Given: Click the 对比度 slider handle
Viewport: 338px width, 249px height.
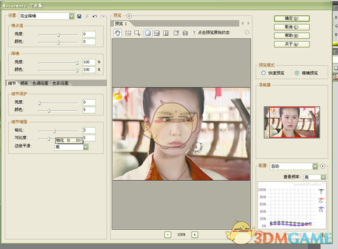Looking at the screenshot, I should point(49,138).
